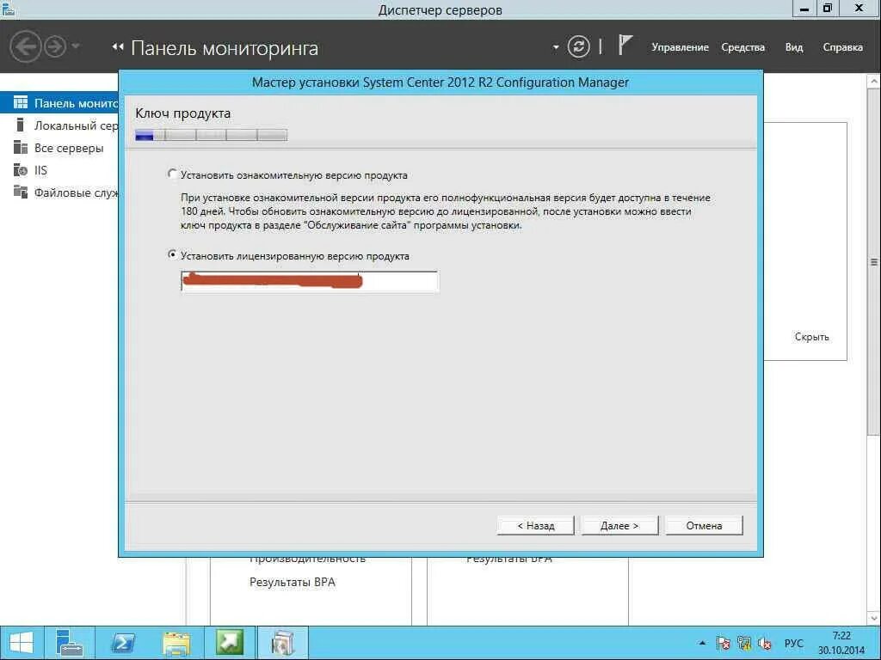This screenshot has width=881, height=660.
Task: Click the IIS sidebar icon
Action: (21, 169)
